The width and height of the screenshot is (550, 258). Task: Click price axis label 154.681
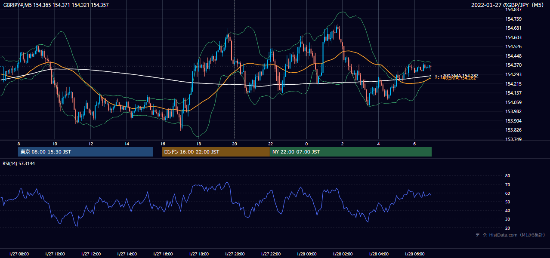514,28
